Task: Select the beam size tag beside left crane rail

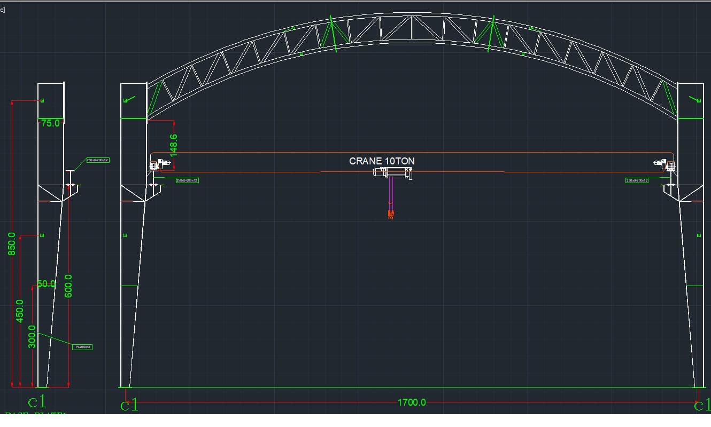Action: pos(187,180)
